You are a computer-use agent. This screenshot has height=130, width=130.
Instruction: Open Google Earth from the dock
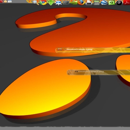[x=104, y=3]
